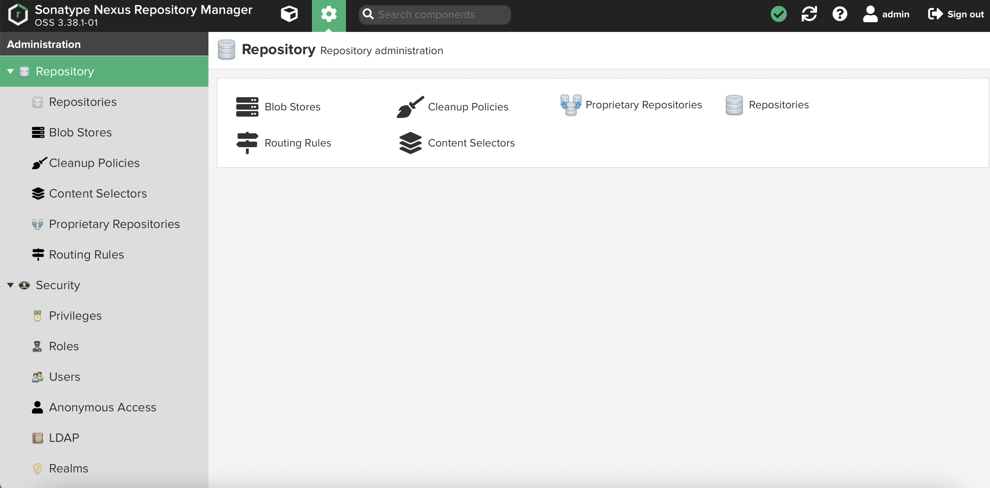
Task: Open the help question mark icon
Action: point(839,14)
